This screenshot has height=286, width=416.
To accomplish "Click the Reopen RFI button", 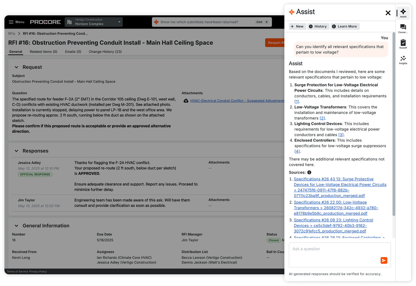I will click(275, 43).
